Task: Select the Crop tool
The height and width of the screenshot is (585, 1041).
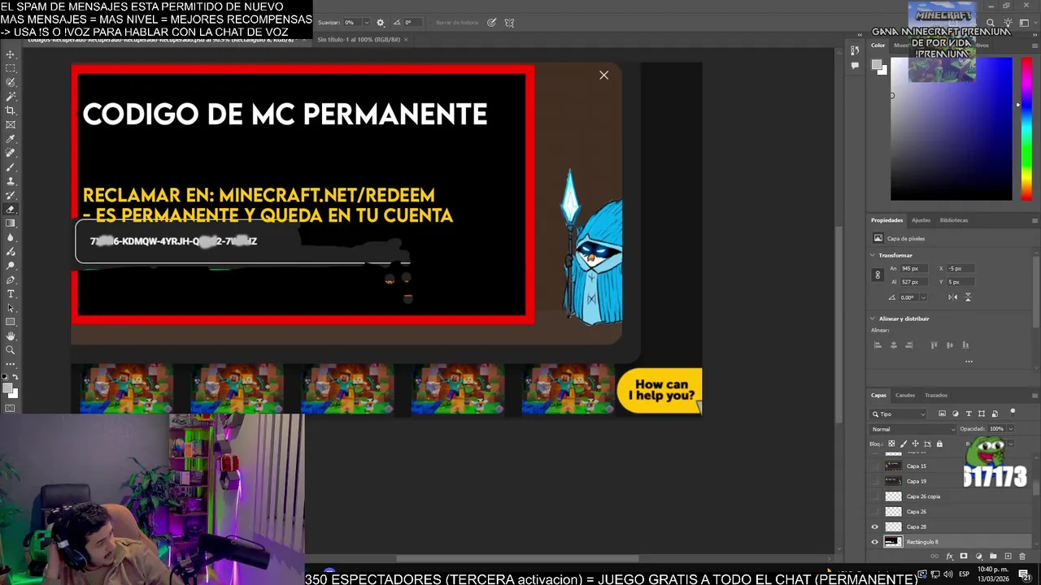Action: click(x=11, y=110)
